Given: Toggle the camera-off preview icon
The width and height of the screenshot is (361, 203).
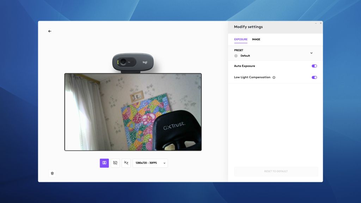Looking at the screenshot, I should coord(115,163).
